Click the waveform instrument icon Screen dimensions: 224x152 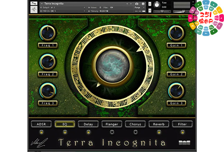coord(34,10)
